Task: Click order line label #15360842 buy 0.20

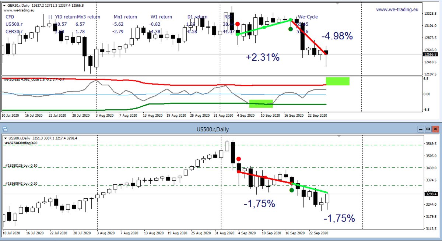Action: tap(21, 183)
